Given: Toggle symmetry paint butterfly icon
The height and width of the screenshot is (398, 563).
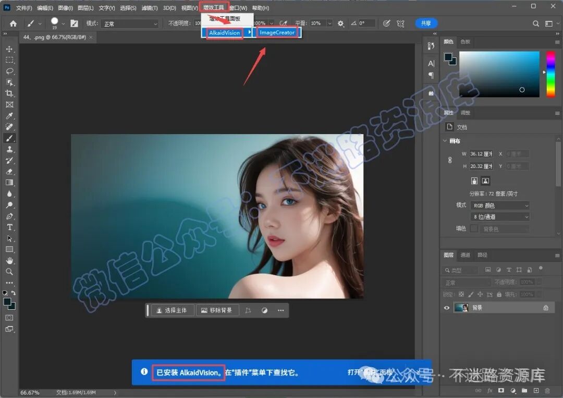Looking at the screenshot, I should pos(400,23).
